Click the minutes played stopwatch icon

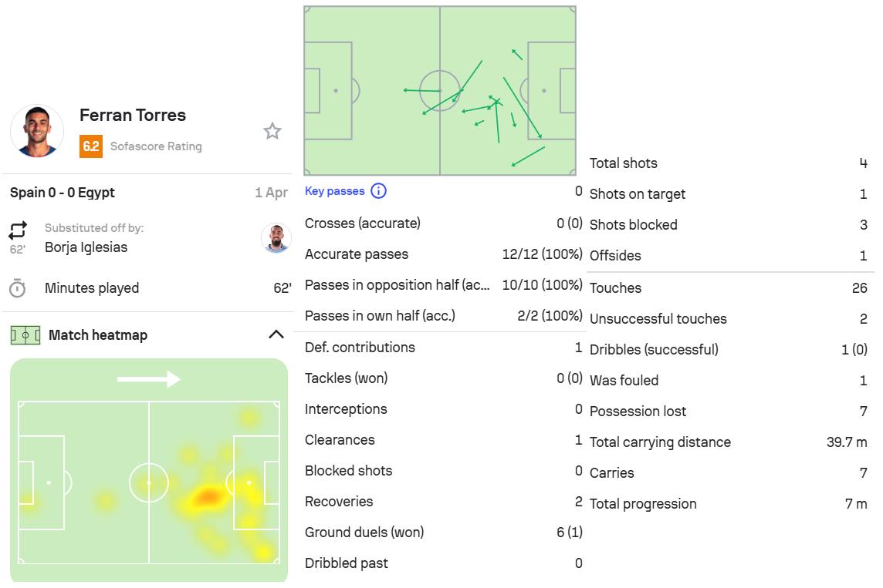(x=18, y=288)
